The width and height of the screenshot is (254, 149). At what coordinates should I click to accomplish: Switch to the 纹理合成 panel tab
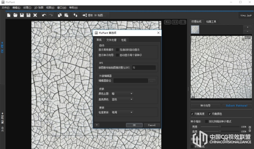click(196, 21)
